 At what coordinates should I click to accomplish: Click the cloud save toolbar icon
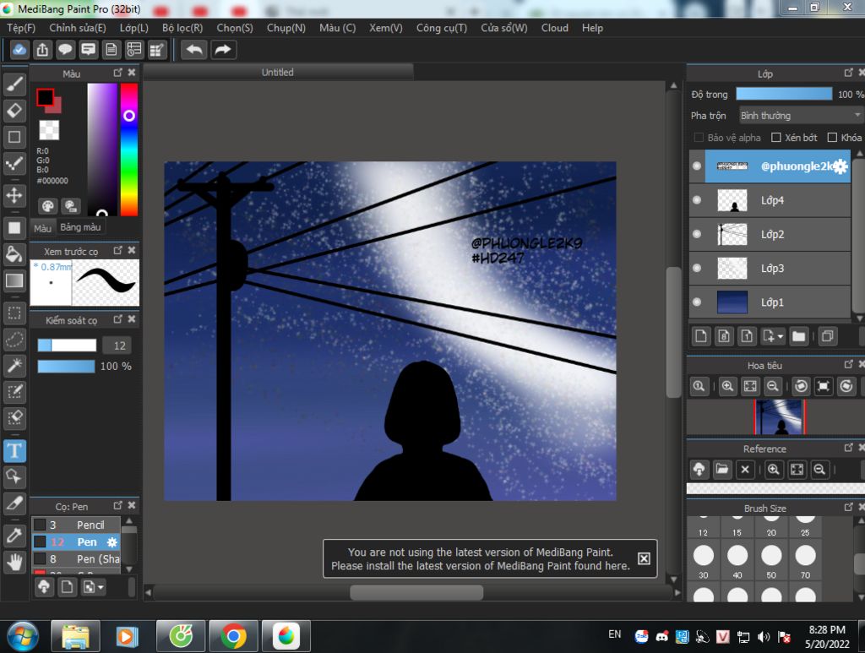[x=19, y=50]
